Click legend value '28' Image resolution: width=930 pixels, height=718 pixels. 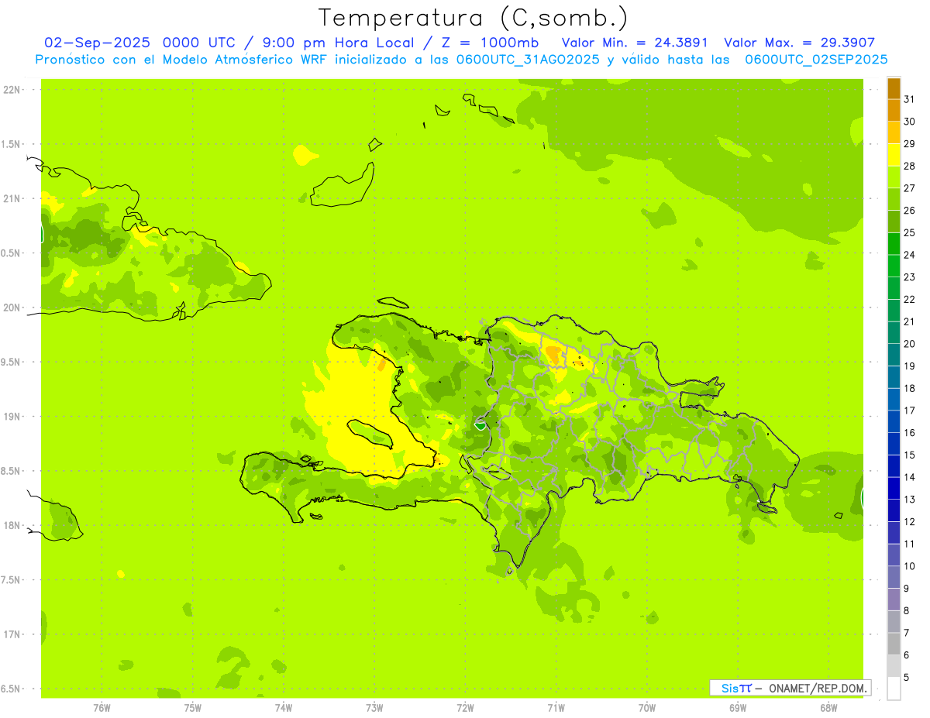coord(909,166)
